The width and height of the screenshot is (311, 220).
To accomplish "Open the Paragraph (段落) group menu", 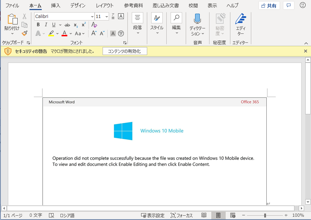I will pyautogui.click(x=138, y=24).
